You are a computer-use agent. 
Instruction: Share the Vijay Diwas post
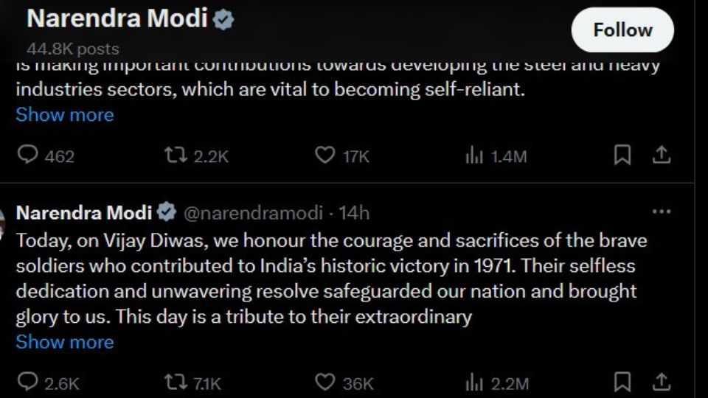point(662,383)
